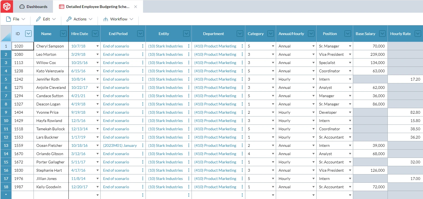Expand Position dropdown for Yvonne Price

point(350,112)
